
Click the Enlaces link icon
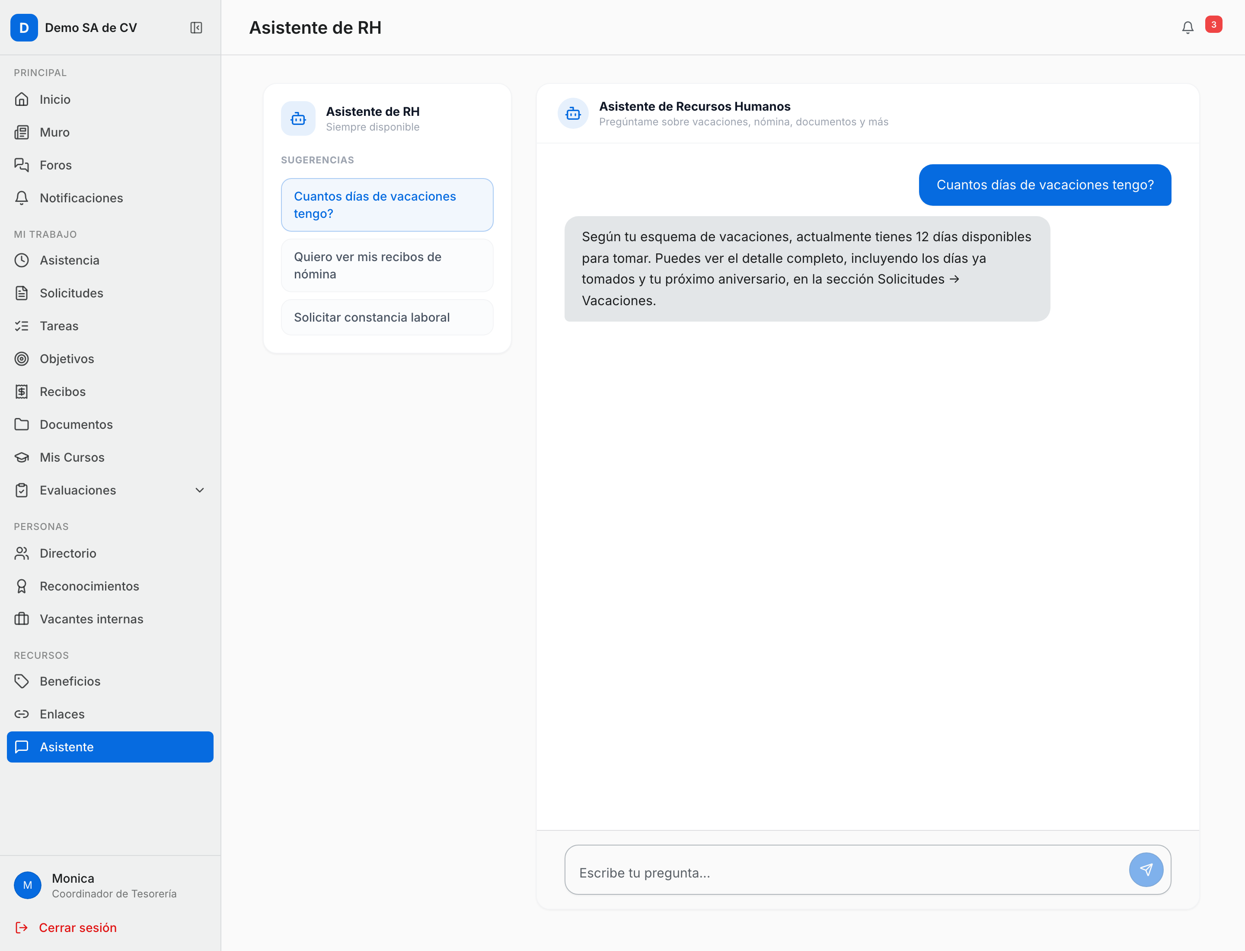pyautogui.click(x=22, y=714)
